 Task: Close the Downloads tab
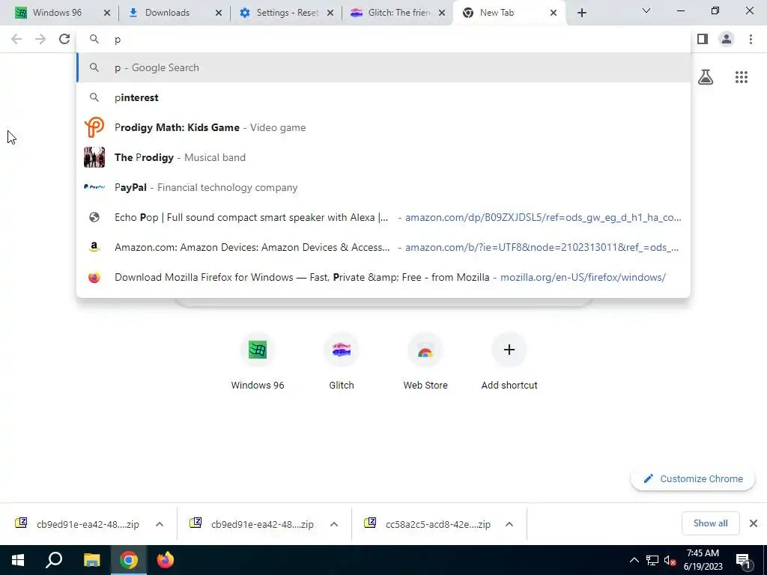pyautogui.click(x=219, y=13)
